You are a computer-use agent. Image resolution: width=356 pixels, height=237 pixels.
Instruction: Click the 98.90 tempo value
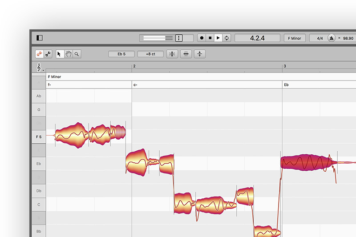pos(348,38)
